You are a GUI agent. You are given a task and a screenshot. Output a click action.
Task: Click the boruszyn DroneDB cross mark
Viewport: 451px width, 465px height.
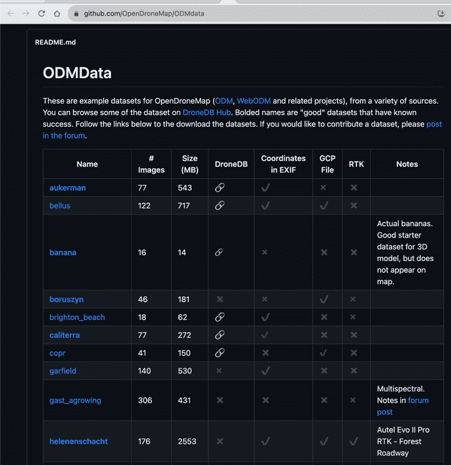pyautogui.click(x=220, y=299)
